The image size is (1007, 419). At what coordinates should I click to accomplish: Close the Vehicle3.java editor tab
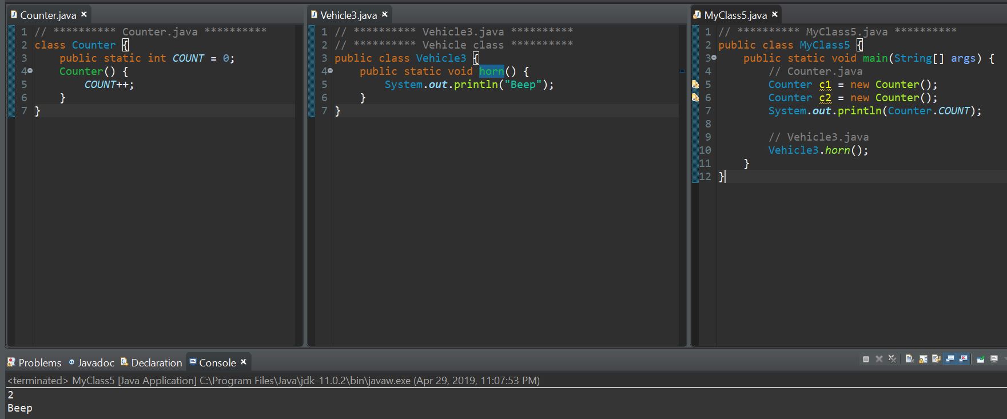pyautogui.click(x=385, y=14)
